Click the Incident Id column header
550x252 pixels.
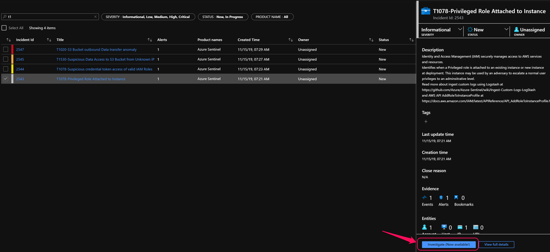[x=25, y=40]
